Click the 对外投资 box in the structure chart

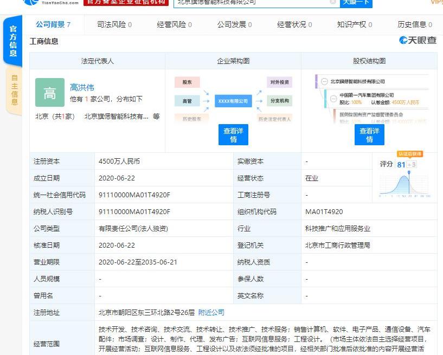[279, 82]
